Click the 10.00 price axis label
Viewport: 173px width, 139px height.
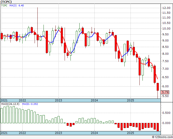pos(166,29)
